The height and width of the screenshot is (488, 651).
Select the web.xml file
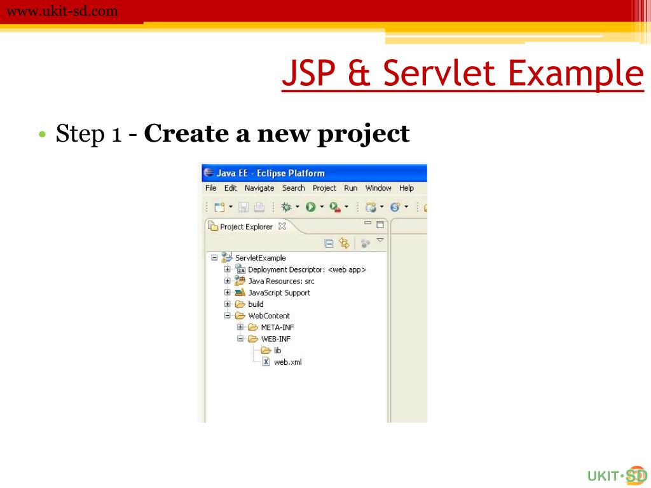tap(288, 362)
